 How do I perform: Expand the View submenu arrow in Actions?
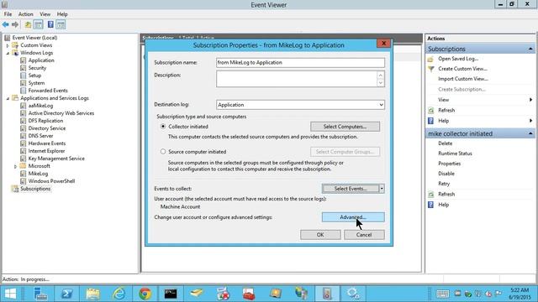point(530,100)
